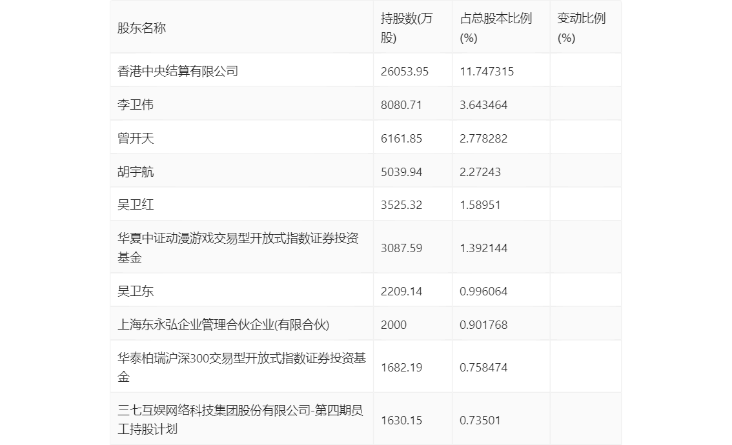Select the percentage 0.758474
This screenshot has height=445, width=732.
click(x=483, y=368)
